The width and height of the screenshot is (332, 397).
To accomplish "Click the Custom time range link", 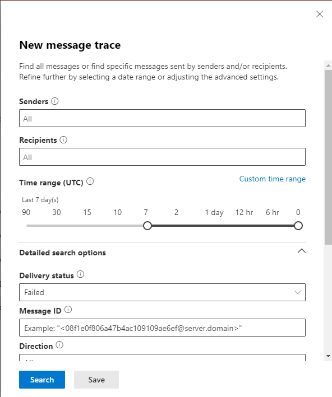I will (273, 179).
